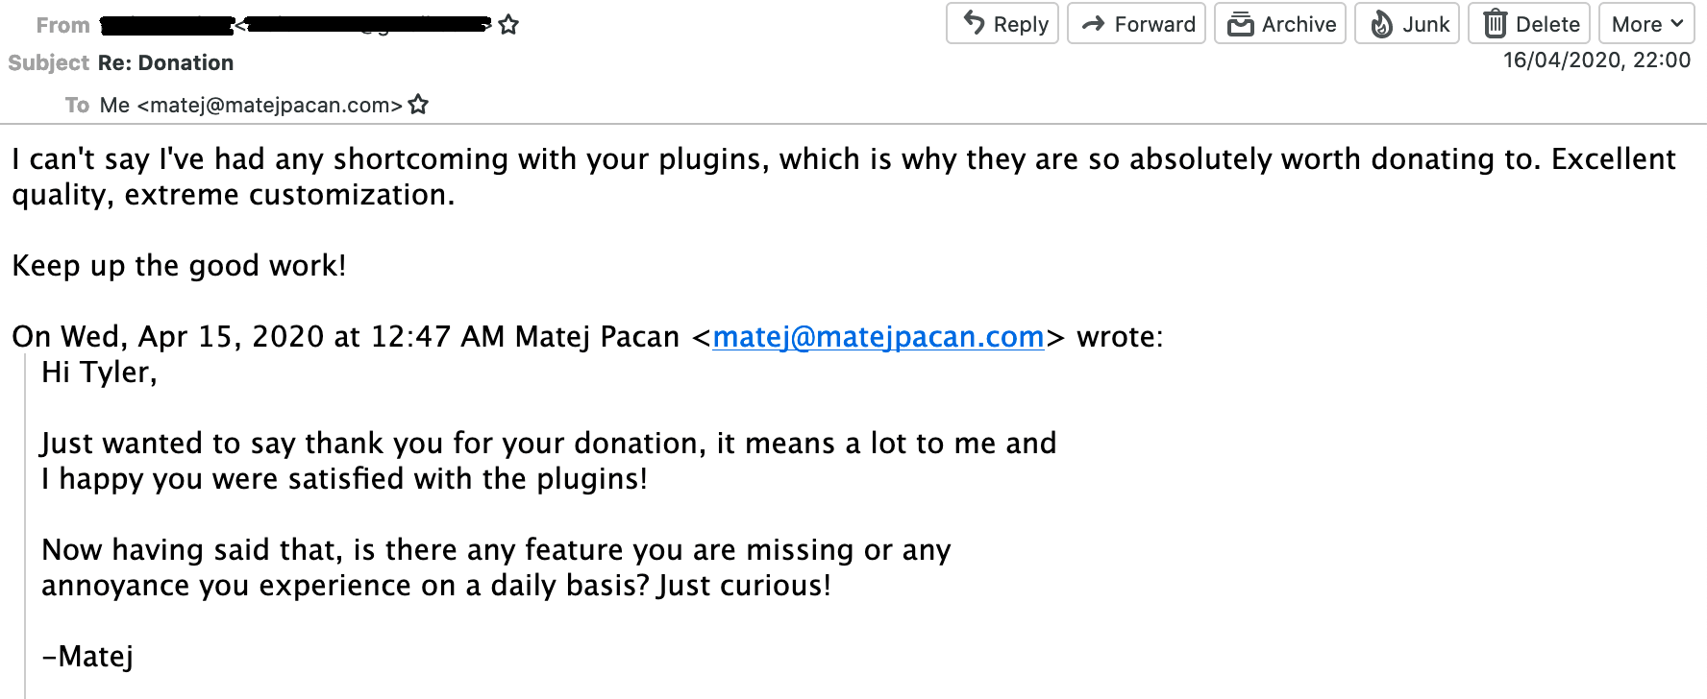Viewport: 1707px width, 699px height.
Task: Star the sender's address in From field
Action: click(508, 25)
